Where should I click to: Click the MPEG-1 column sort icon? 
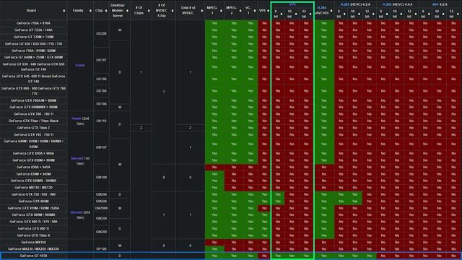point(221,11)
